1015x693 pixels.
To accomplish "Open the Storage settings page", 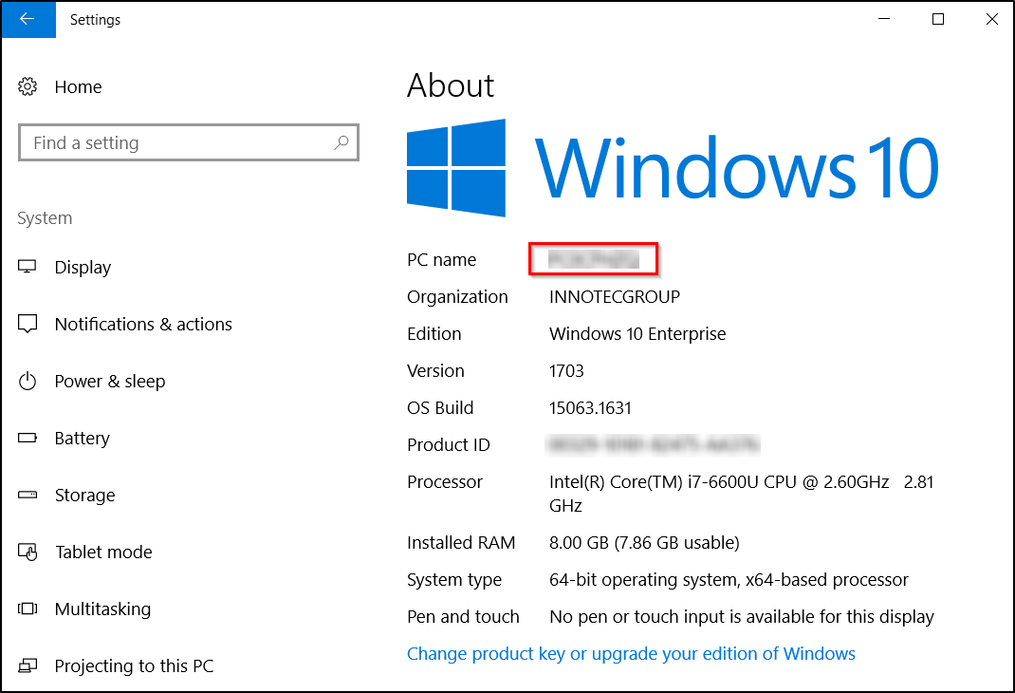I will click(84, 495).
